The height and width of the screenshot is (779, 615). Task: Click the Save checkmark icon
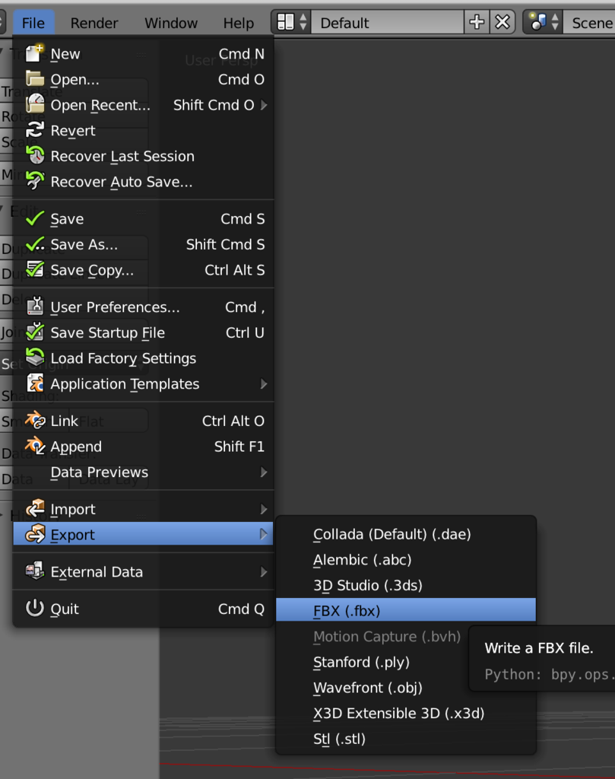coord(35,218)
